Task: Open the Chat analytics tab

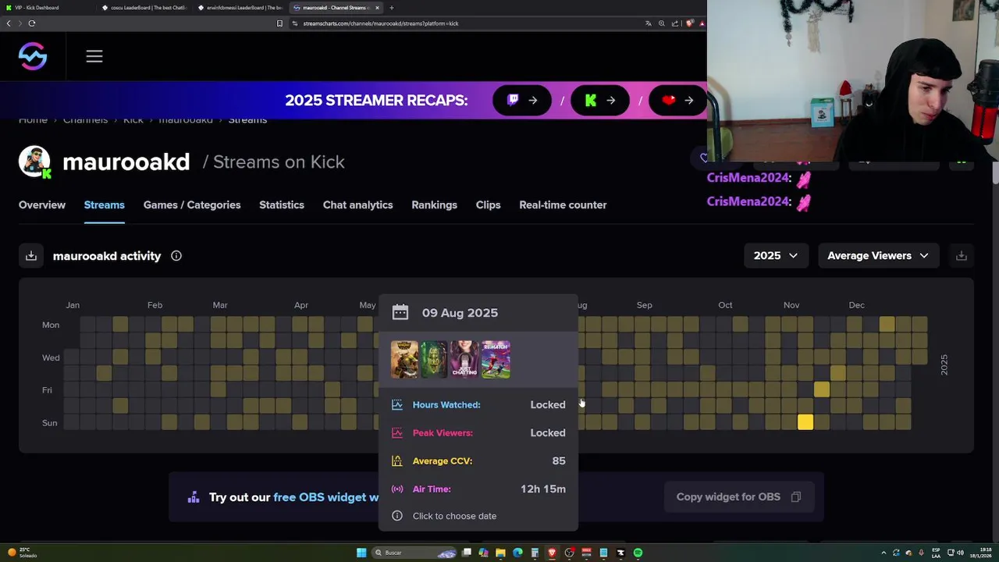Action: pyautogui.click(x=357, y=205)
